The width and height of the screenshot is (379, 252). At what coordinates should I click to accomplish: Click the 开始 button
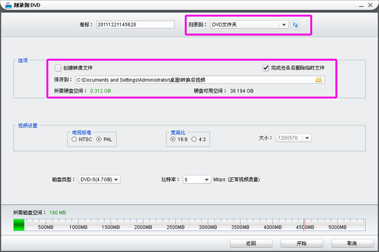[302, 243]
